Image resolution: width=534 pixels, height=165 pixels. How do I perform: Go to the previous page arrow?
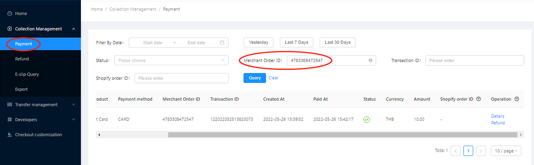[456, 151]
